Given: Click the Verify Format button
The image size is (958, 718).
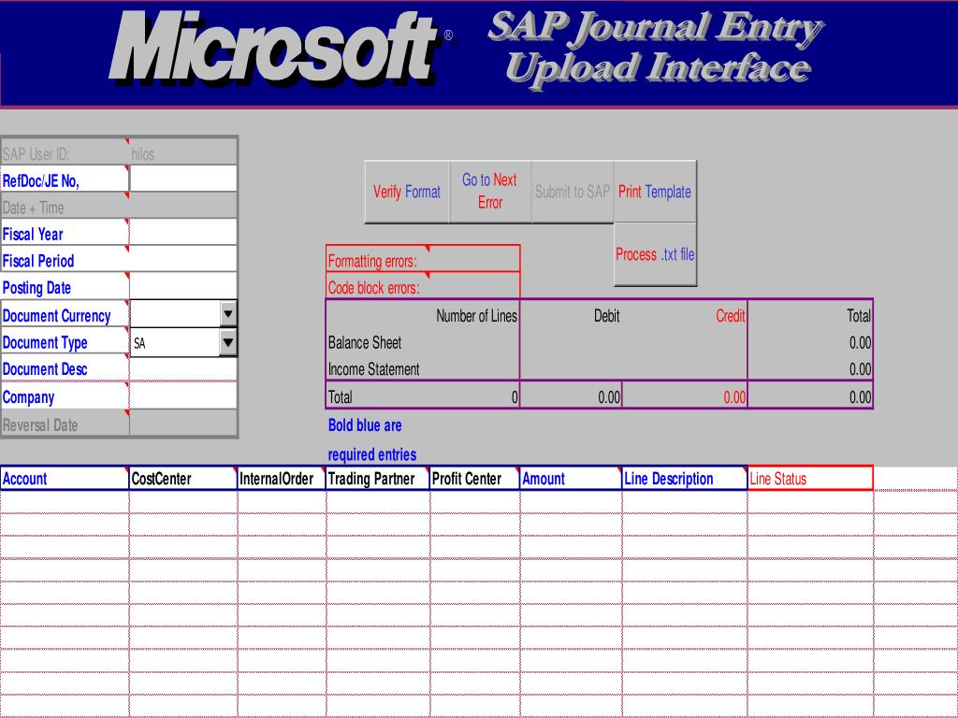Looking at the screenshot, I should [x=407, y=192].
